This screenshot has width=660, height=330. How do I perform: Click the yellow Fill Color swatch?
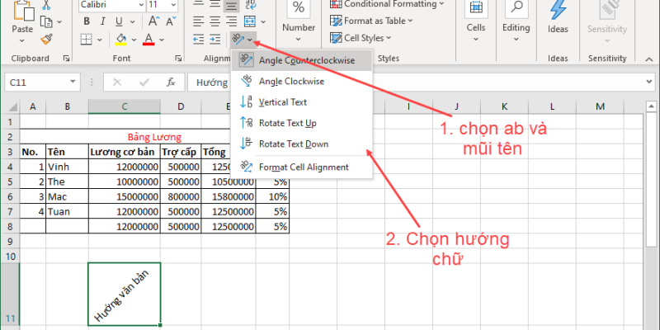(x=120, y=39)
